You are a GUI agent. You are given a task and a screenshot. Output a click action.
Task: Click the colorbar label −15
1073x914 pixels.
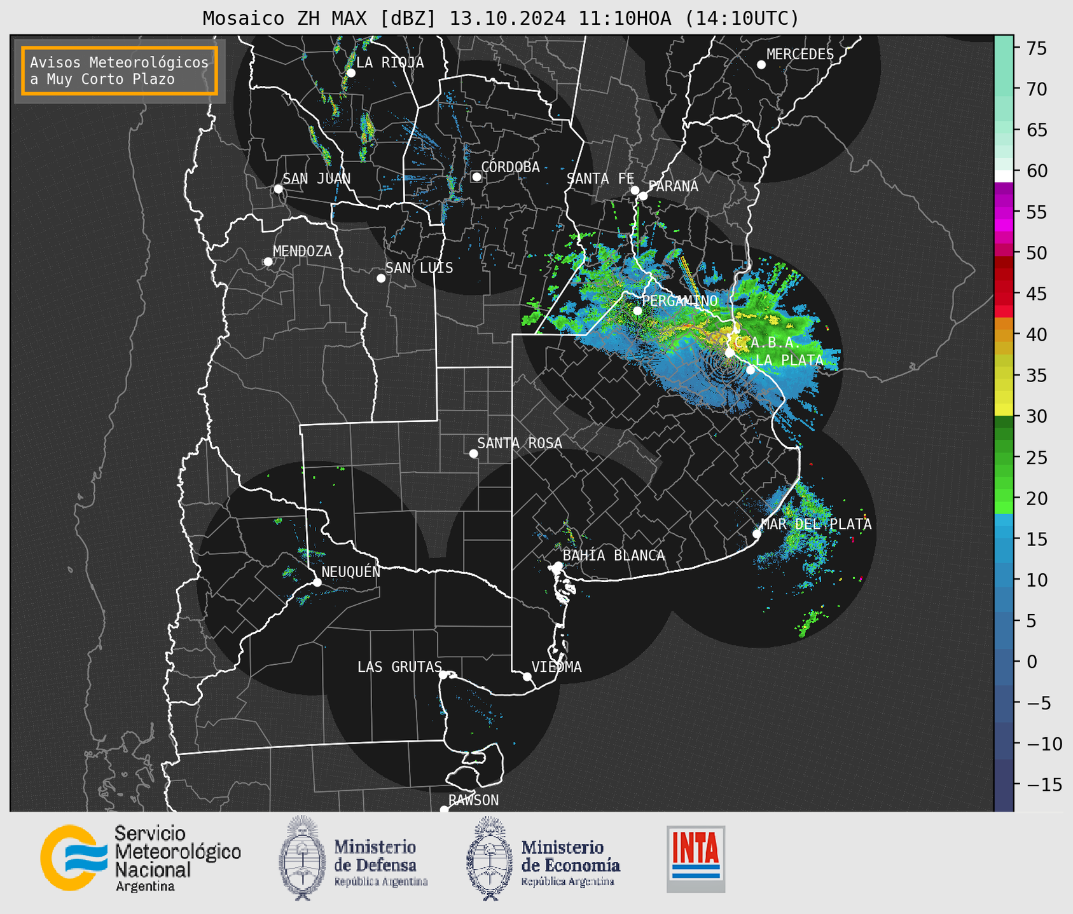1044,785
